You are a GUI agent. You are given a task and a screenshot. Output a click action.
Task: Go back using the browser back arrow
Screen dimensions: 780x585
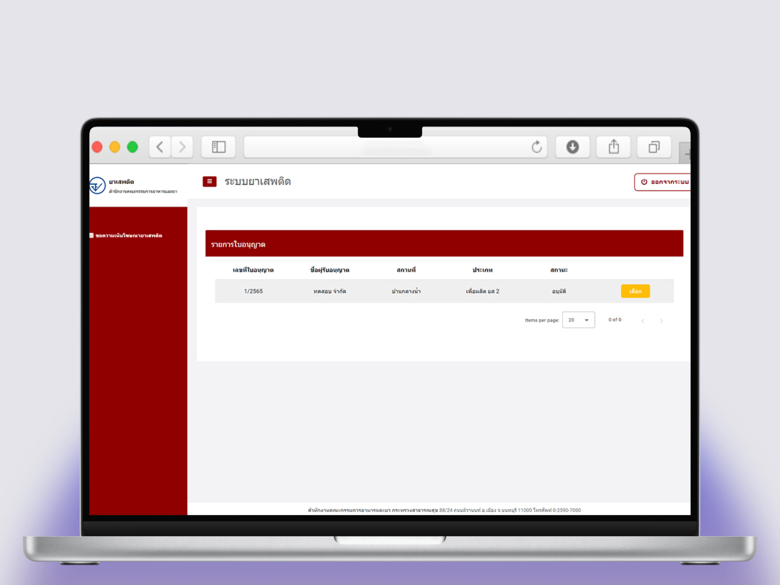click(160, 147)
